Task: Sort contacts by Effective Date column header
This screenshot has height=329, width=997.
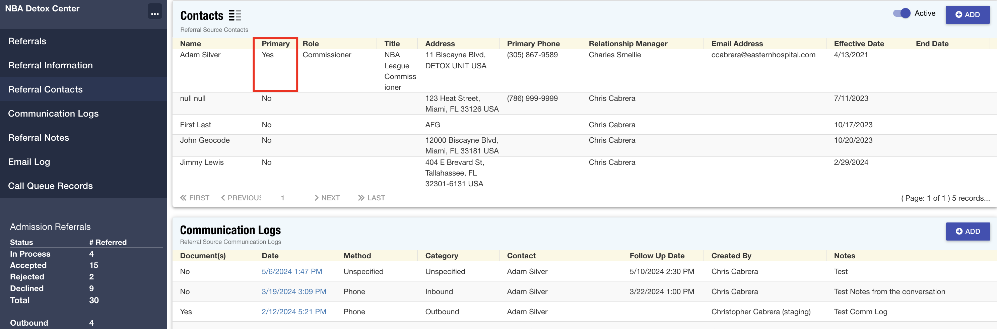Action: [858, 44]
